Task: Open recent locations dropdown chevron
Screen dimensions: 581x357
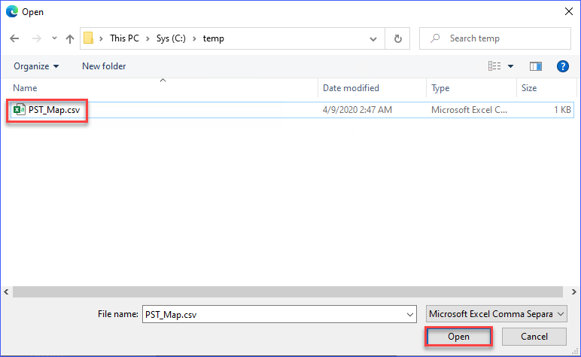Action: (54, 38)
